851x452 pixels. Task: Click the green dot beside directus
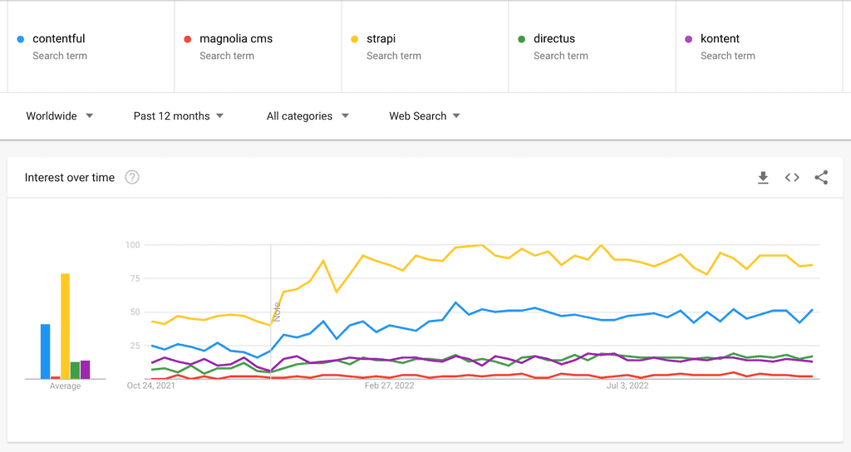522,39
